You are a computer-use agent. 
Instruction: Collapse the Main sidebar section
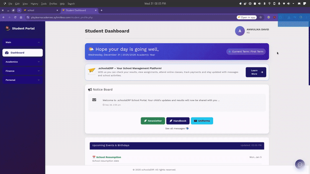(22, 42)
